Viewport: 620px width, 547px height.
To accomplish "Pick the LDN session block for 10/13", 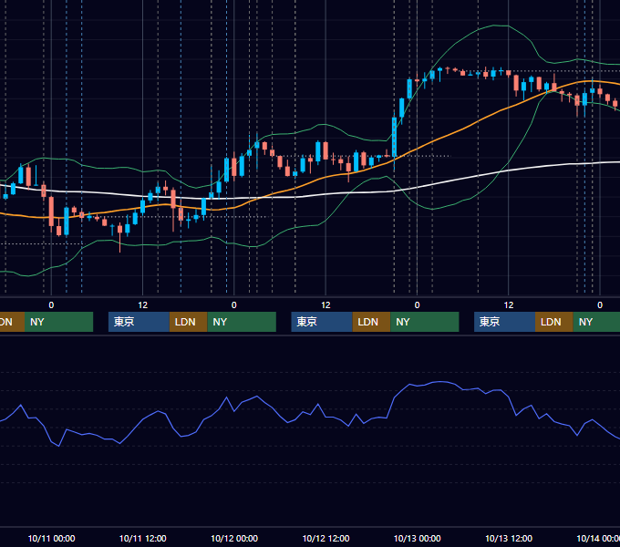I will pos(554,322).
